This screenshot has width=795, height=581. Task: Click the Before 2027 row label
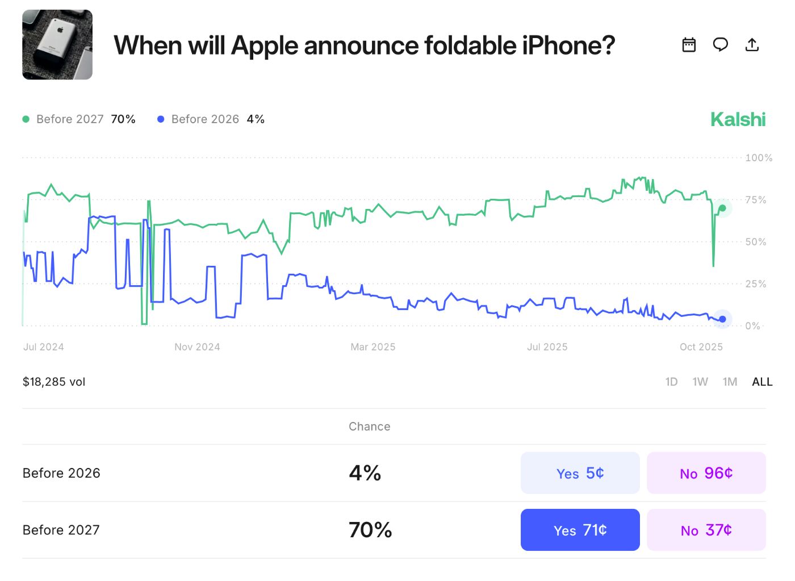pos(61,530)
